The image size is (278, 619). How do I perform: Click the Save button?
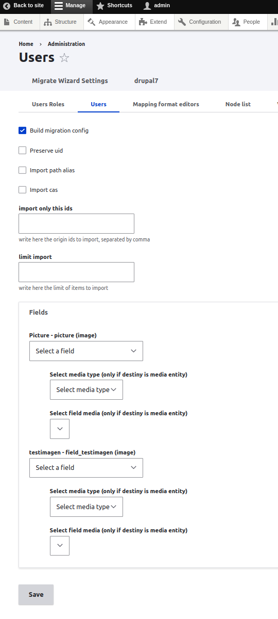click(x=36, y=595)
